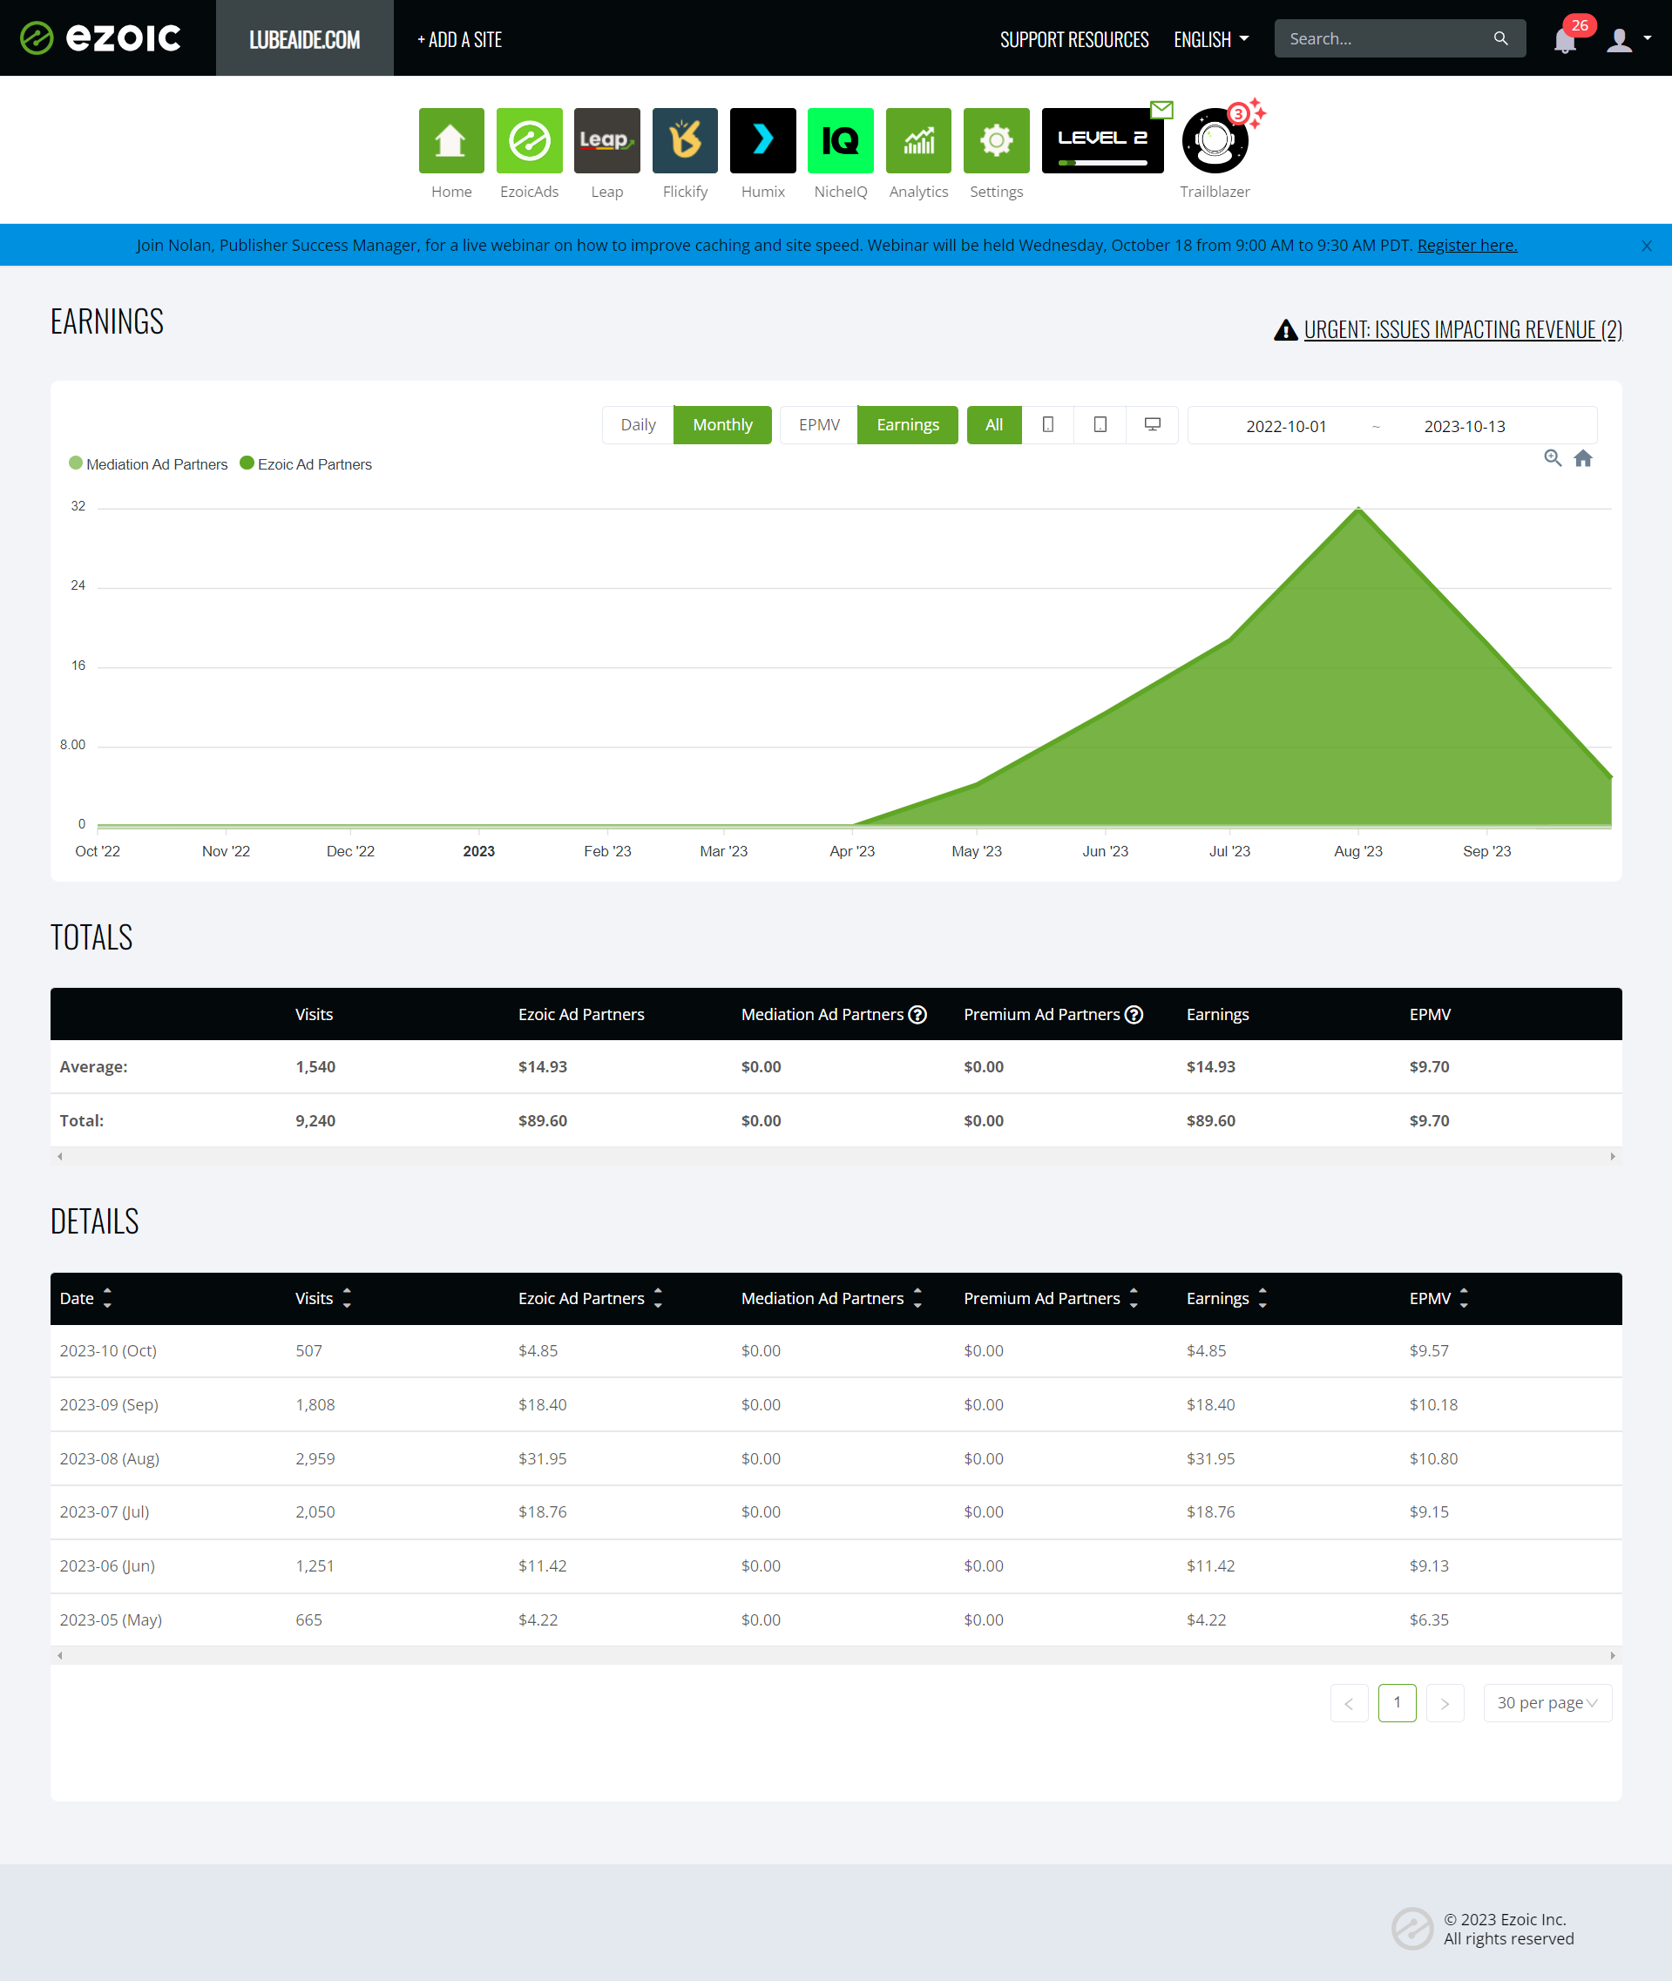Show Earnings in the chart

907,424
